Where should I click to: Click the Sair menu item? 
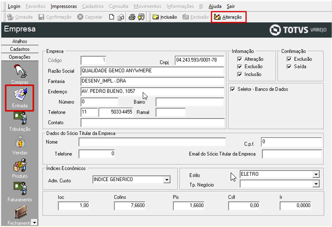231,6
